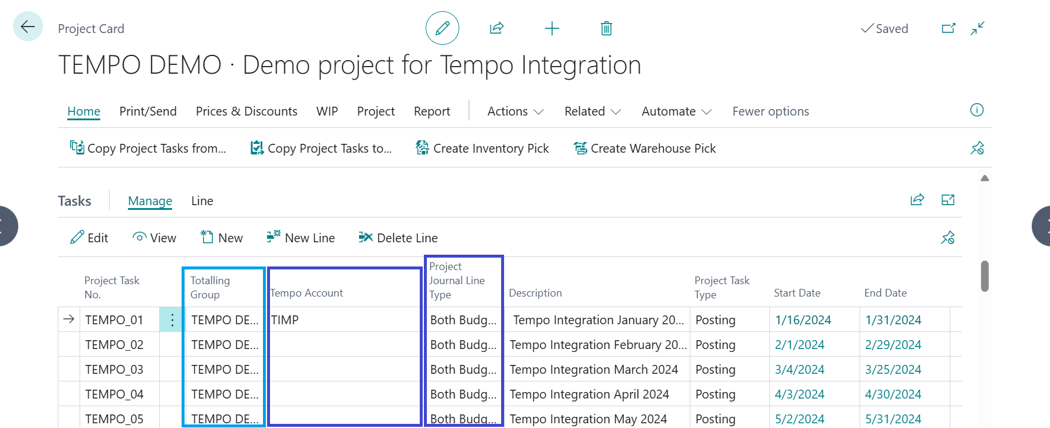This screenshot has width=1050, height=428.
Task: Click Totalling Group cell in TEMPO_04 row
Action: point(225,394)
